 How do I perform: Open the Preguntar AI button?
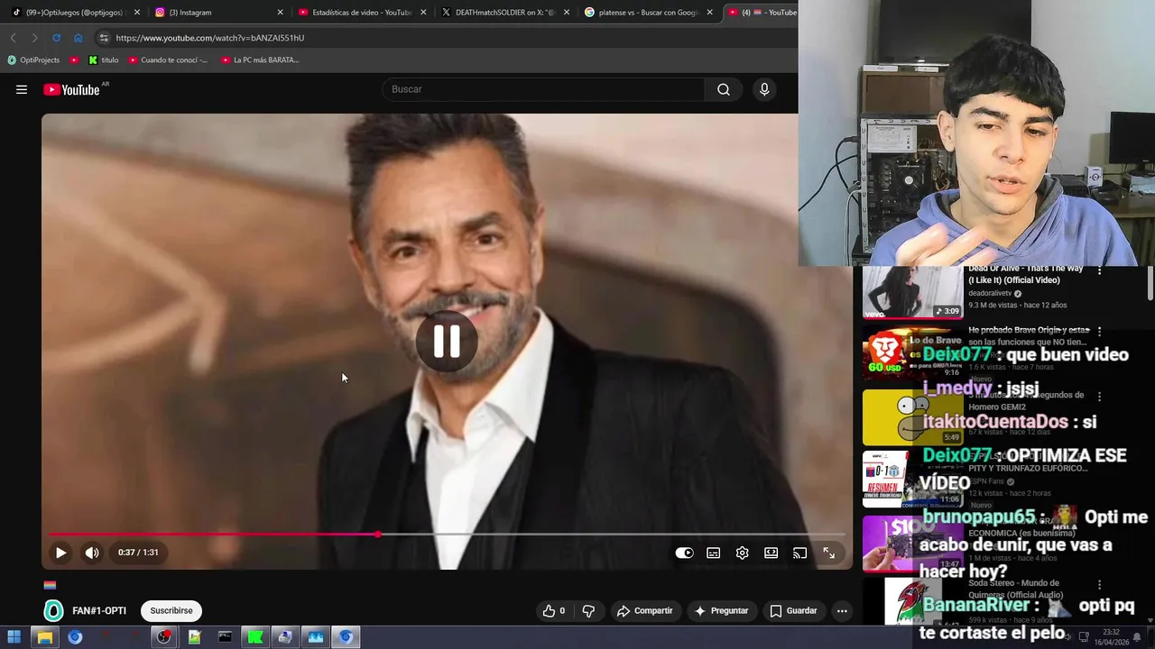721,610
